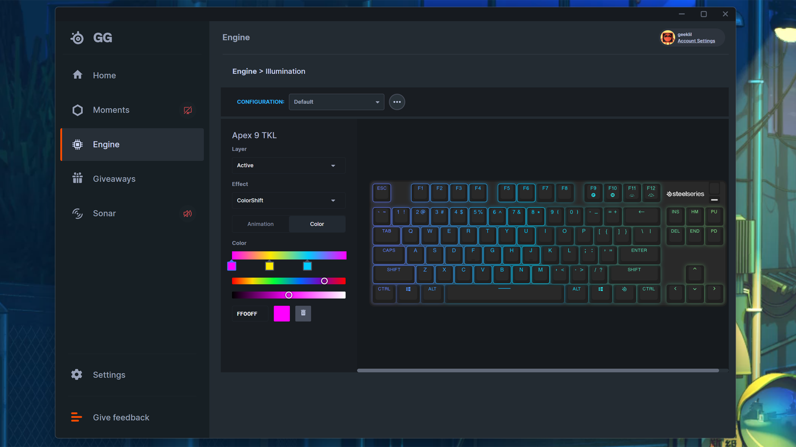Select Engine in the sidebar
The height and width of the screenshot is (447, 796).
pos(132,144)
